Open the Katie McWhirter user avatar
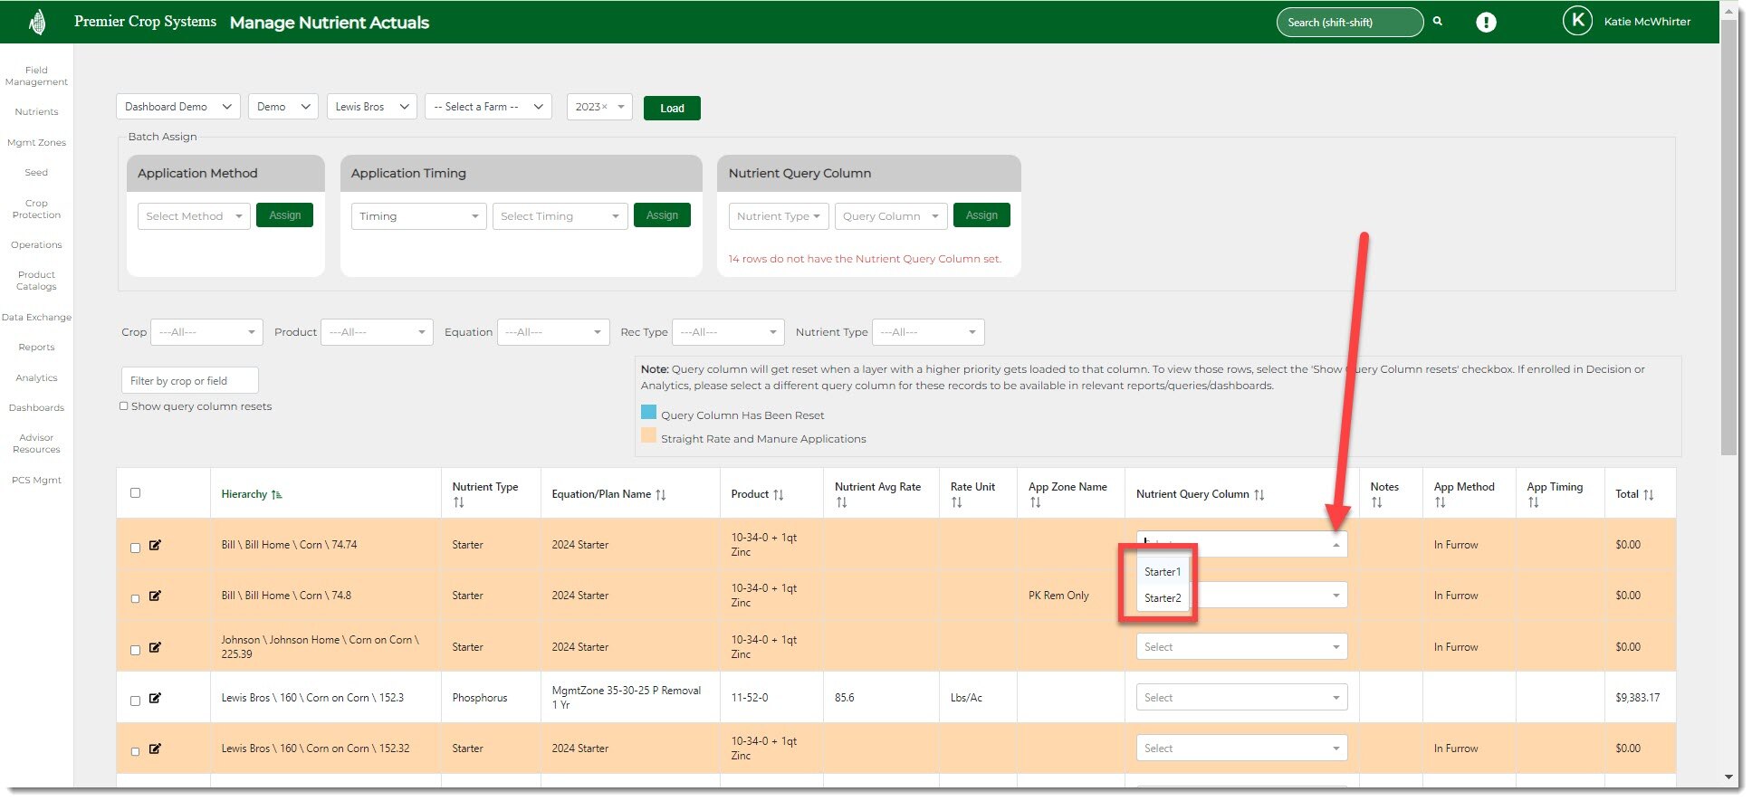1752x801 pixels. [1577, 21]
